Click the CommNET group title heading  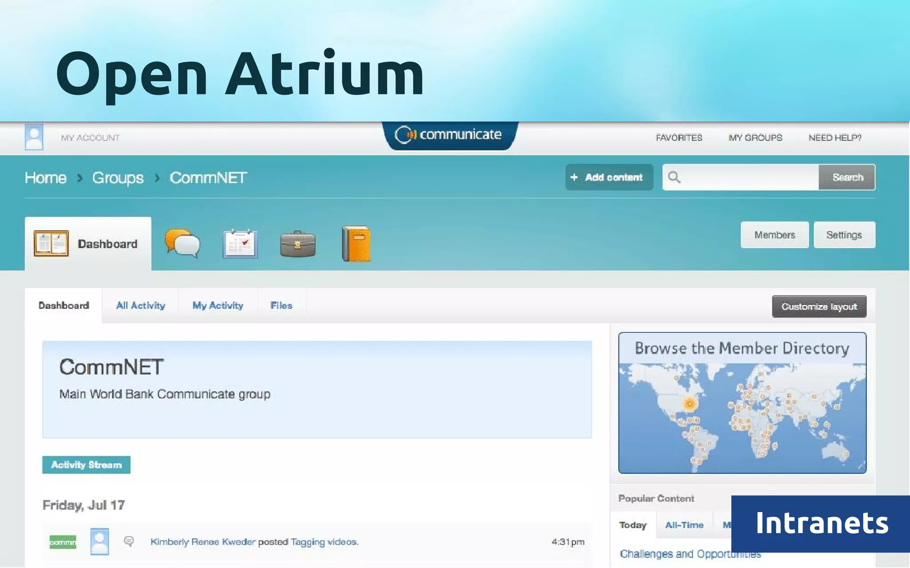[x=112, y=367]
